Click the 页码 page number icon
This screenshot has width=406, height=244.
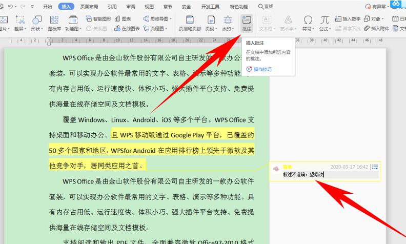click(x=211, y=20)
